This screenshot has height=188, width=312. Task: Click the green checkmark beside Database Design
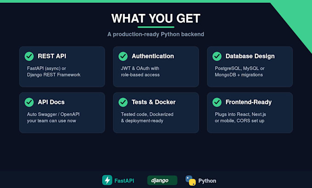217,56
